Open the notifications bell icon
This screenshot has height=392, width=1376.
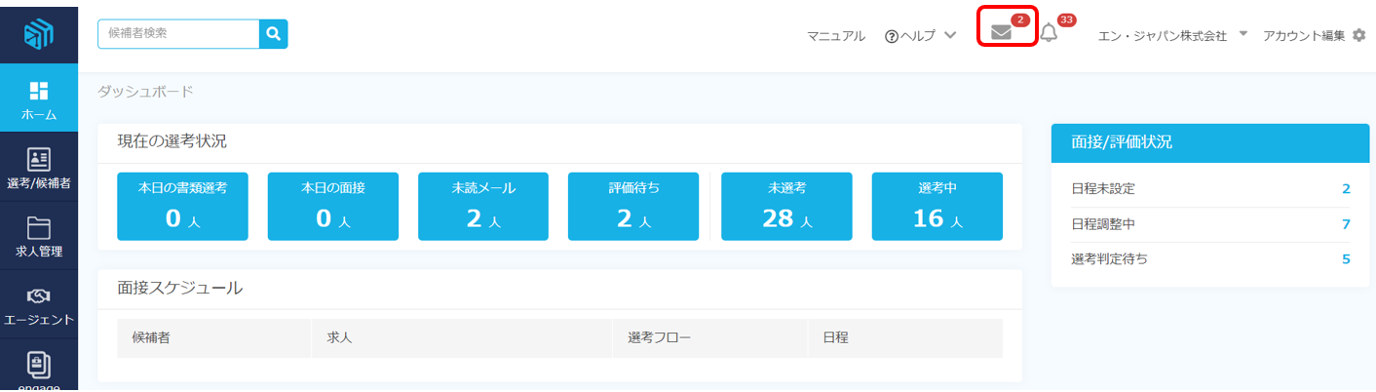click(x=1049, y=33)
